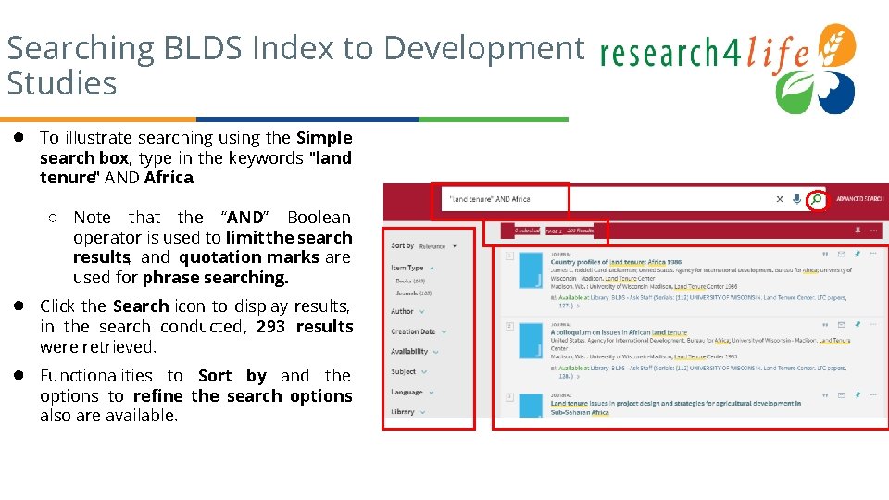Viewport: 889px width, 500px height.
Task: Open A colloquium on issues in African land tenure
Action: pyautogui.click(x=619, y=332)
